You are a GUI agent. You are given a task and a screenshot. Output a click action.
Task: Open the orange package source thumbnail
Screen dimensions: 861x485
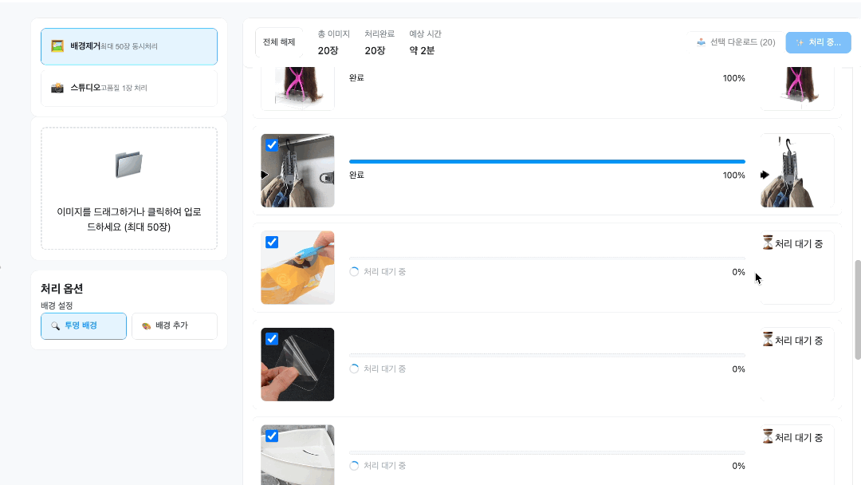coord(297,267)
